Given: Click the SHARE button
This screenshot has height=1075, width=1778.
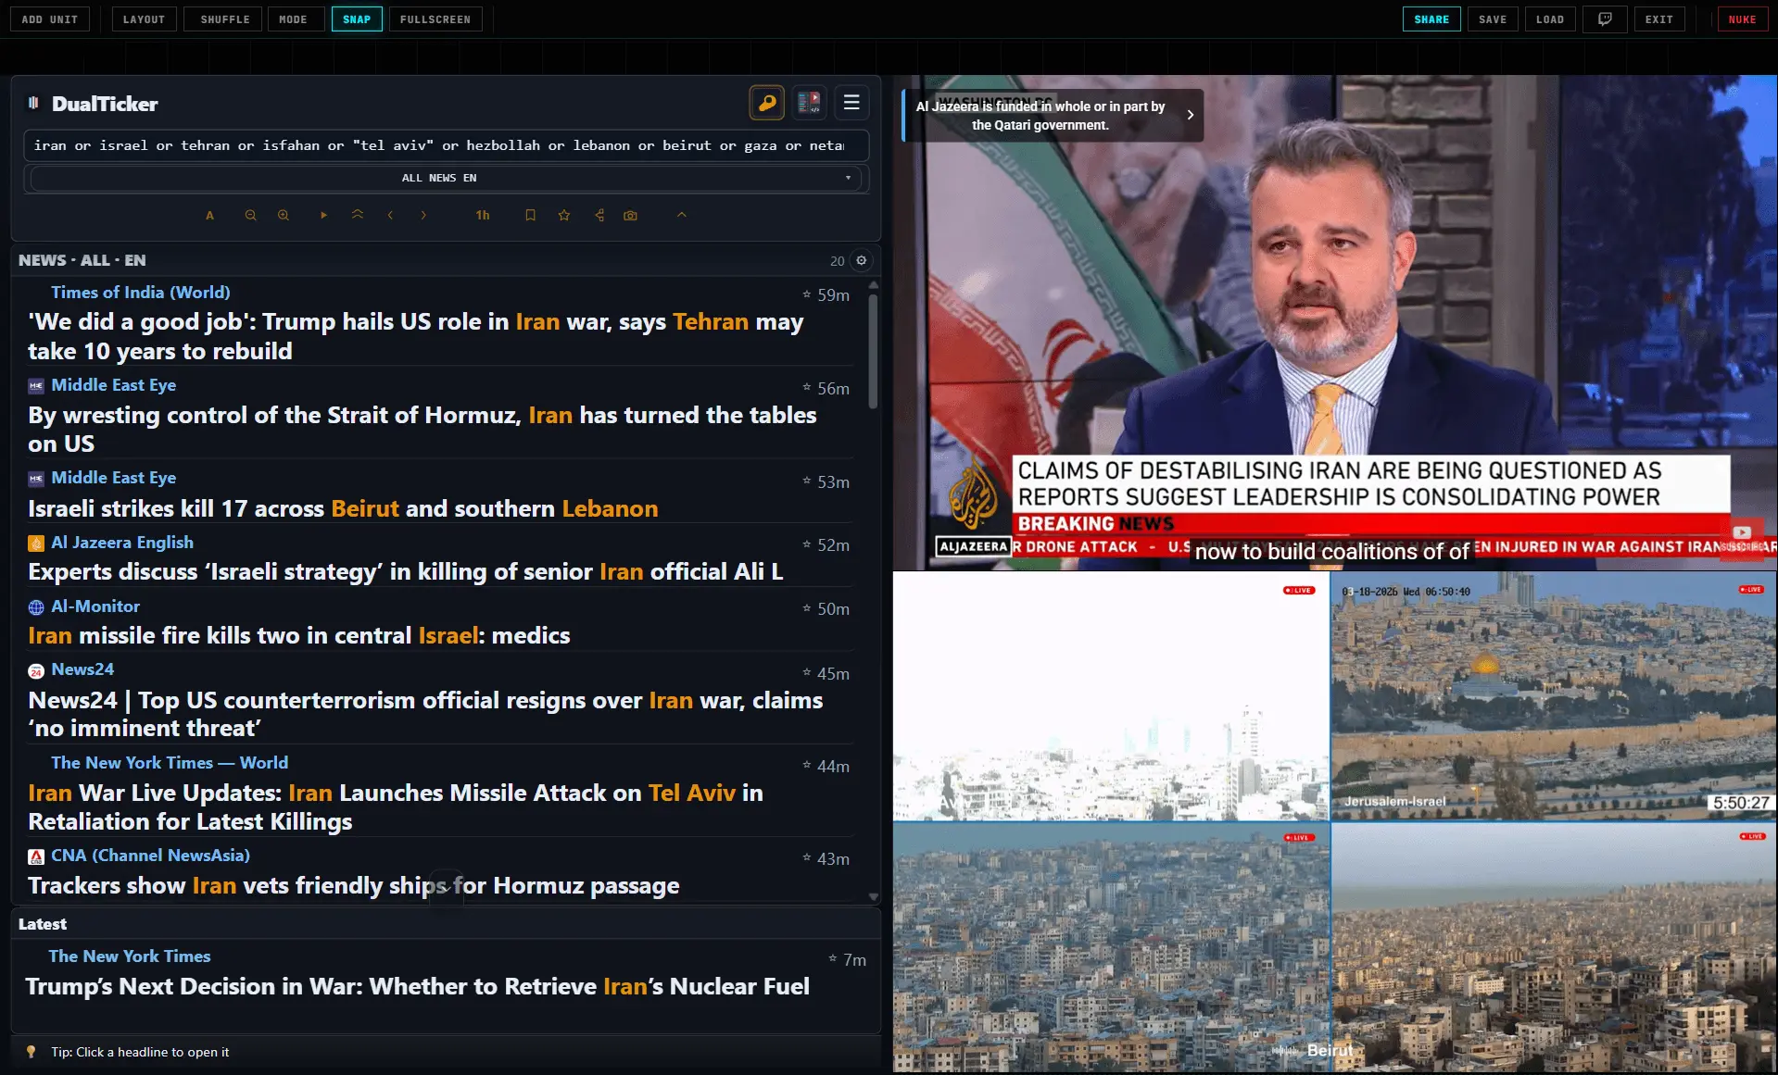Looking at the screenshot, I should [1431, 19].
